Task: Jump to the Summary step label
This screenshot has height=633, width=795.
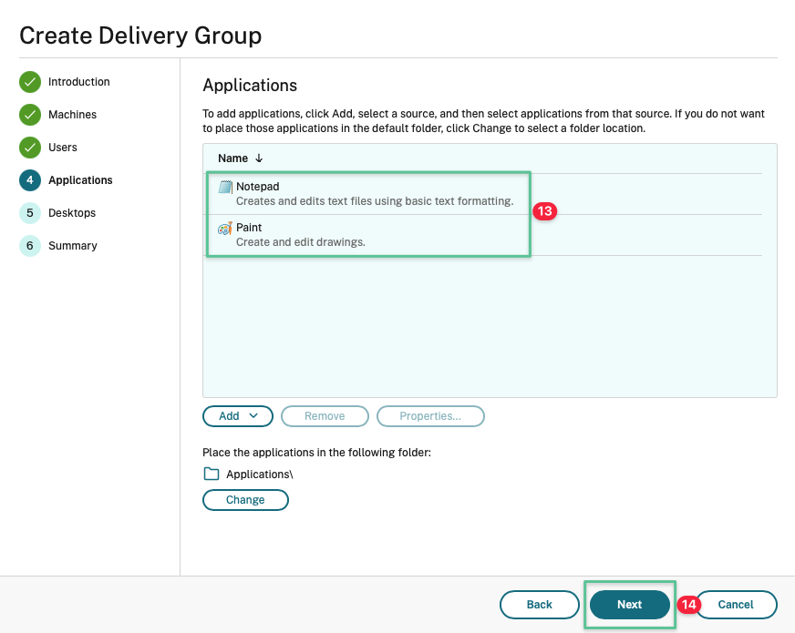Action: coord(73,246)
